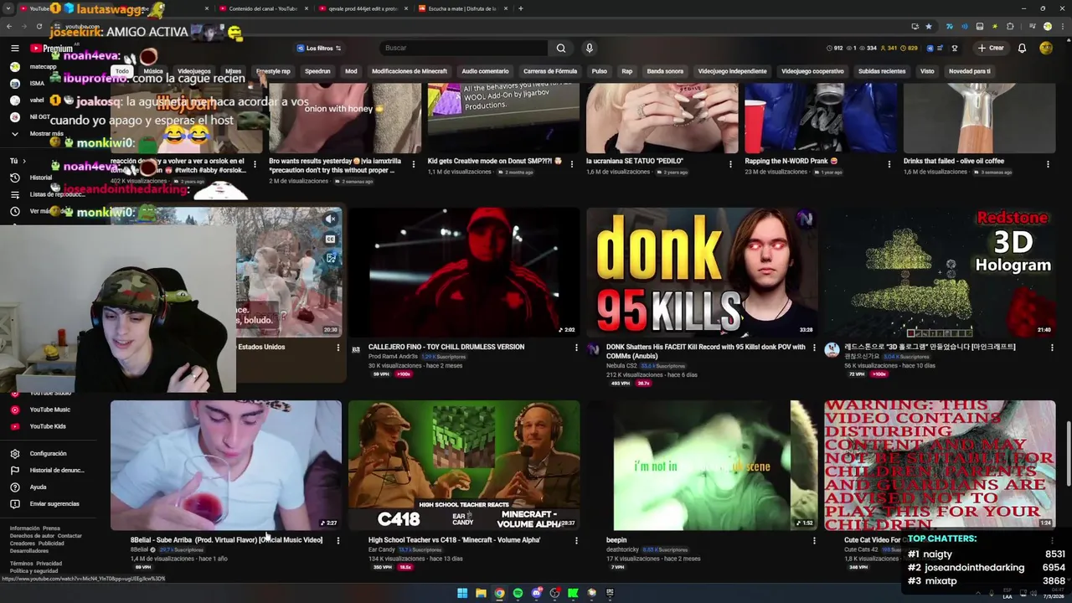Bookmark page with star icon

pos(928,26)
